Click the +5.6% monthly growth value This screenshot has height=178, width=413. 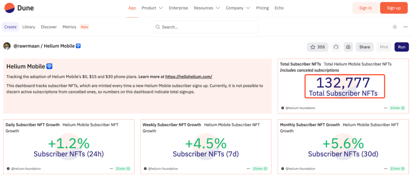pos(343,144)
